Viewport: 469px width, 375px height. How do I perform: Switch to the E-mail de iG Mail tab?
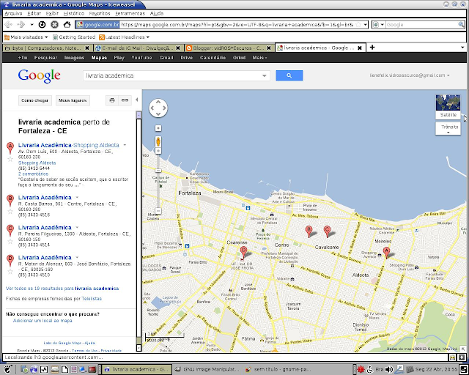pyautogui.click(x=137, y=48)
